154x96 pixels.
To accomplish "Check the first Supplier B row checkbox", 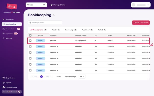I will coord(30,46).
